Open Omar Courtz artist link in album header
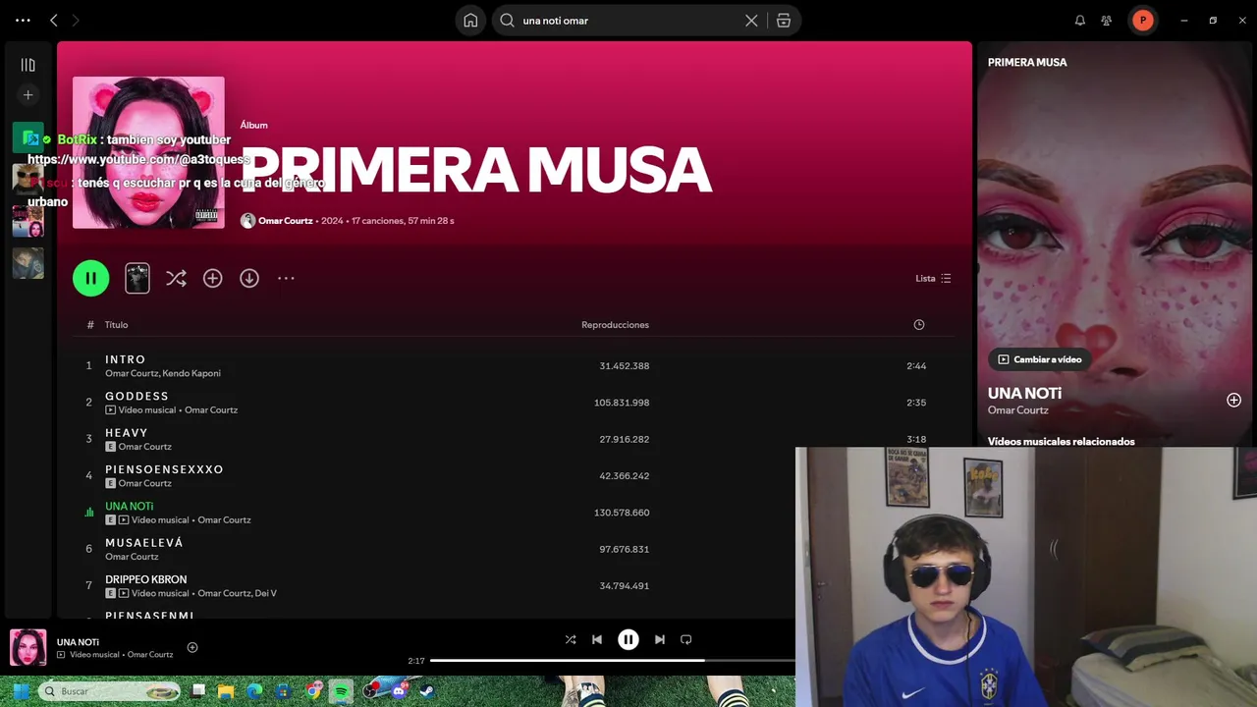Screen dimensions: 1257x707 [x=285, y=221]
